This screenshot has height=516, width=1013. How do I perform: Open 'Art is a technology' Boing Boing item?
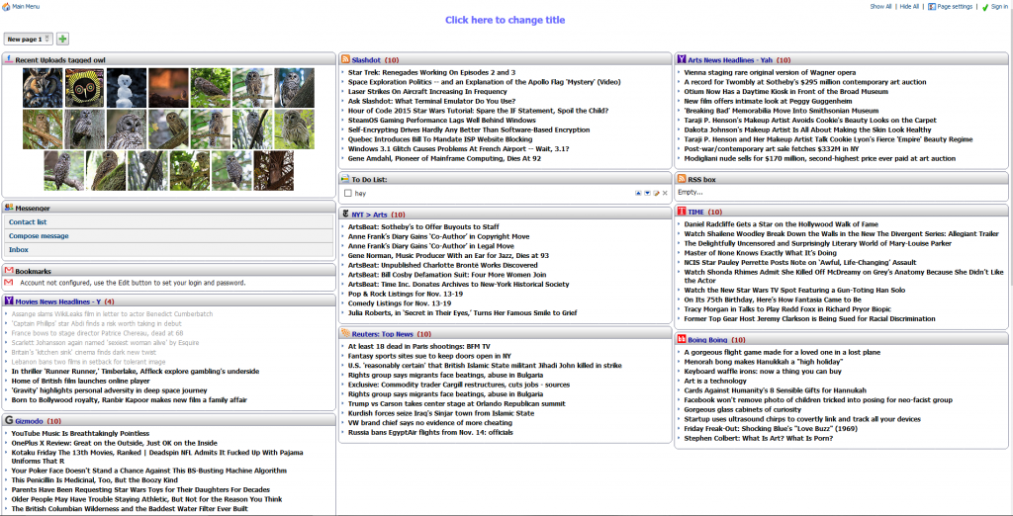coord(715,381)
